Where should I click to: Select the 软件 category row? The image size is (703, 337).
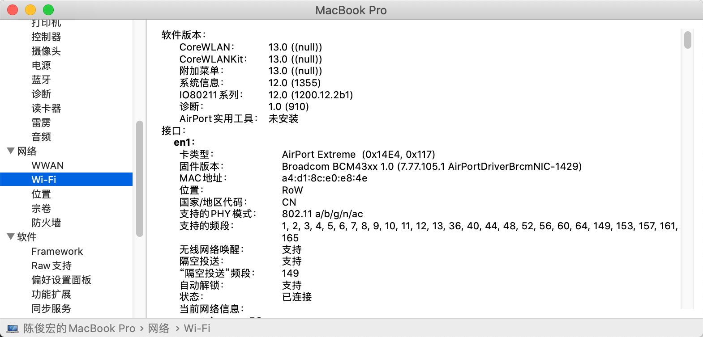click(66, 237)
